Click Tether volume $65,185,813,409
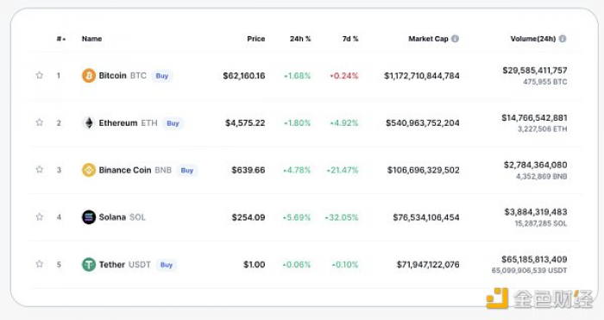 coord(534,259)
